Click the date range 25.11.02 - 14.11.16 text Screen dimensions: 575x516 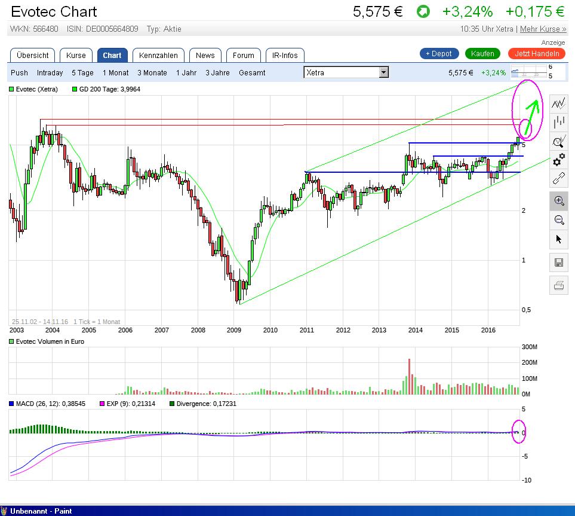coord(40,322)
